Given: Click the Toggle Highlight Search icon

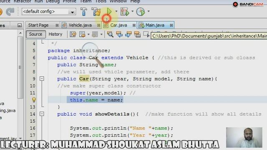Looking at the screenshot, I should tap(137, 34).
